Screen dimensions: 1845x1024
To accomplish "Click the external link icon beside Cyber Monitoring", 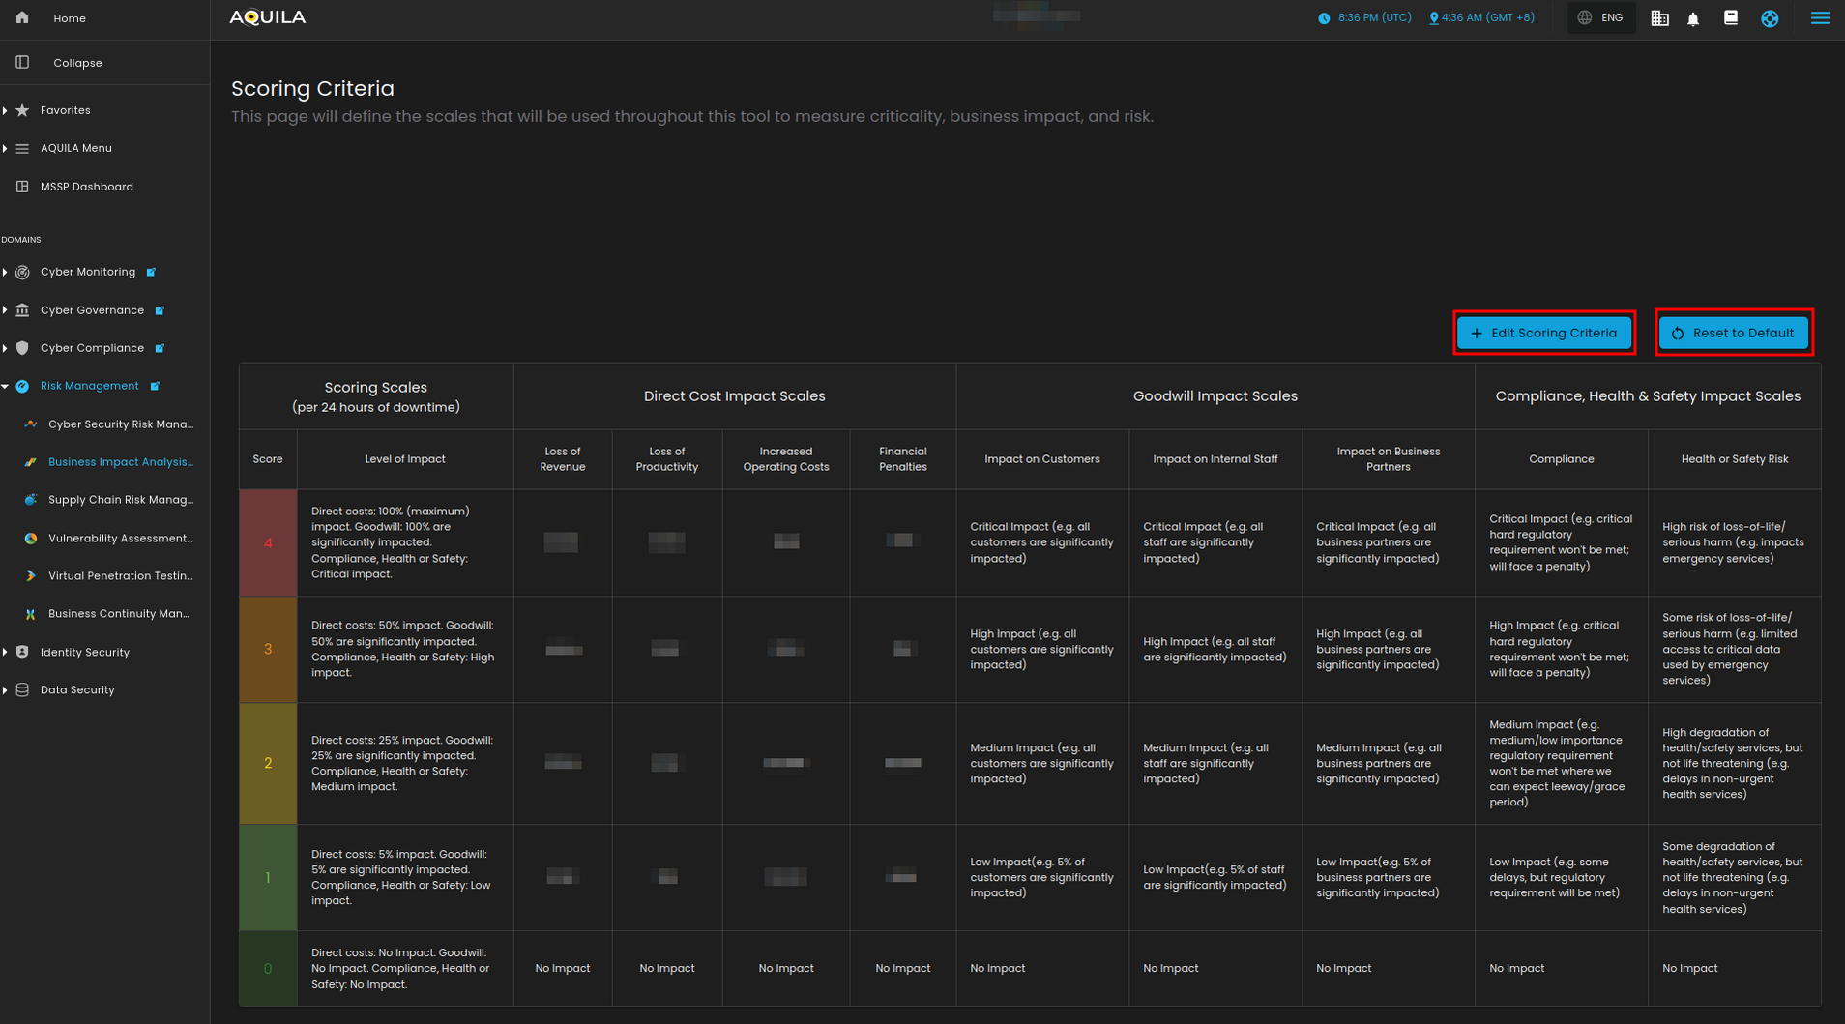I will coord(152,273).
